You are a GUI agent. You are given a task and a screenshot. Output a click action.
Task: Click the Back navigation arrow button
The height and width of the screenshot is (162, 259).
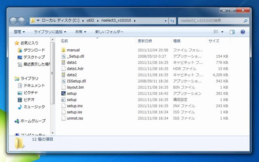(x=13, y=21)
